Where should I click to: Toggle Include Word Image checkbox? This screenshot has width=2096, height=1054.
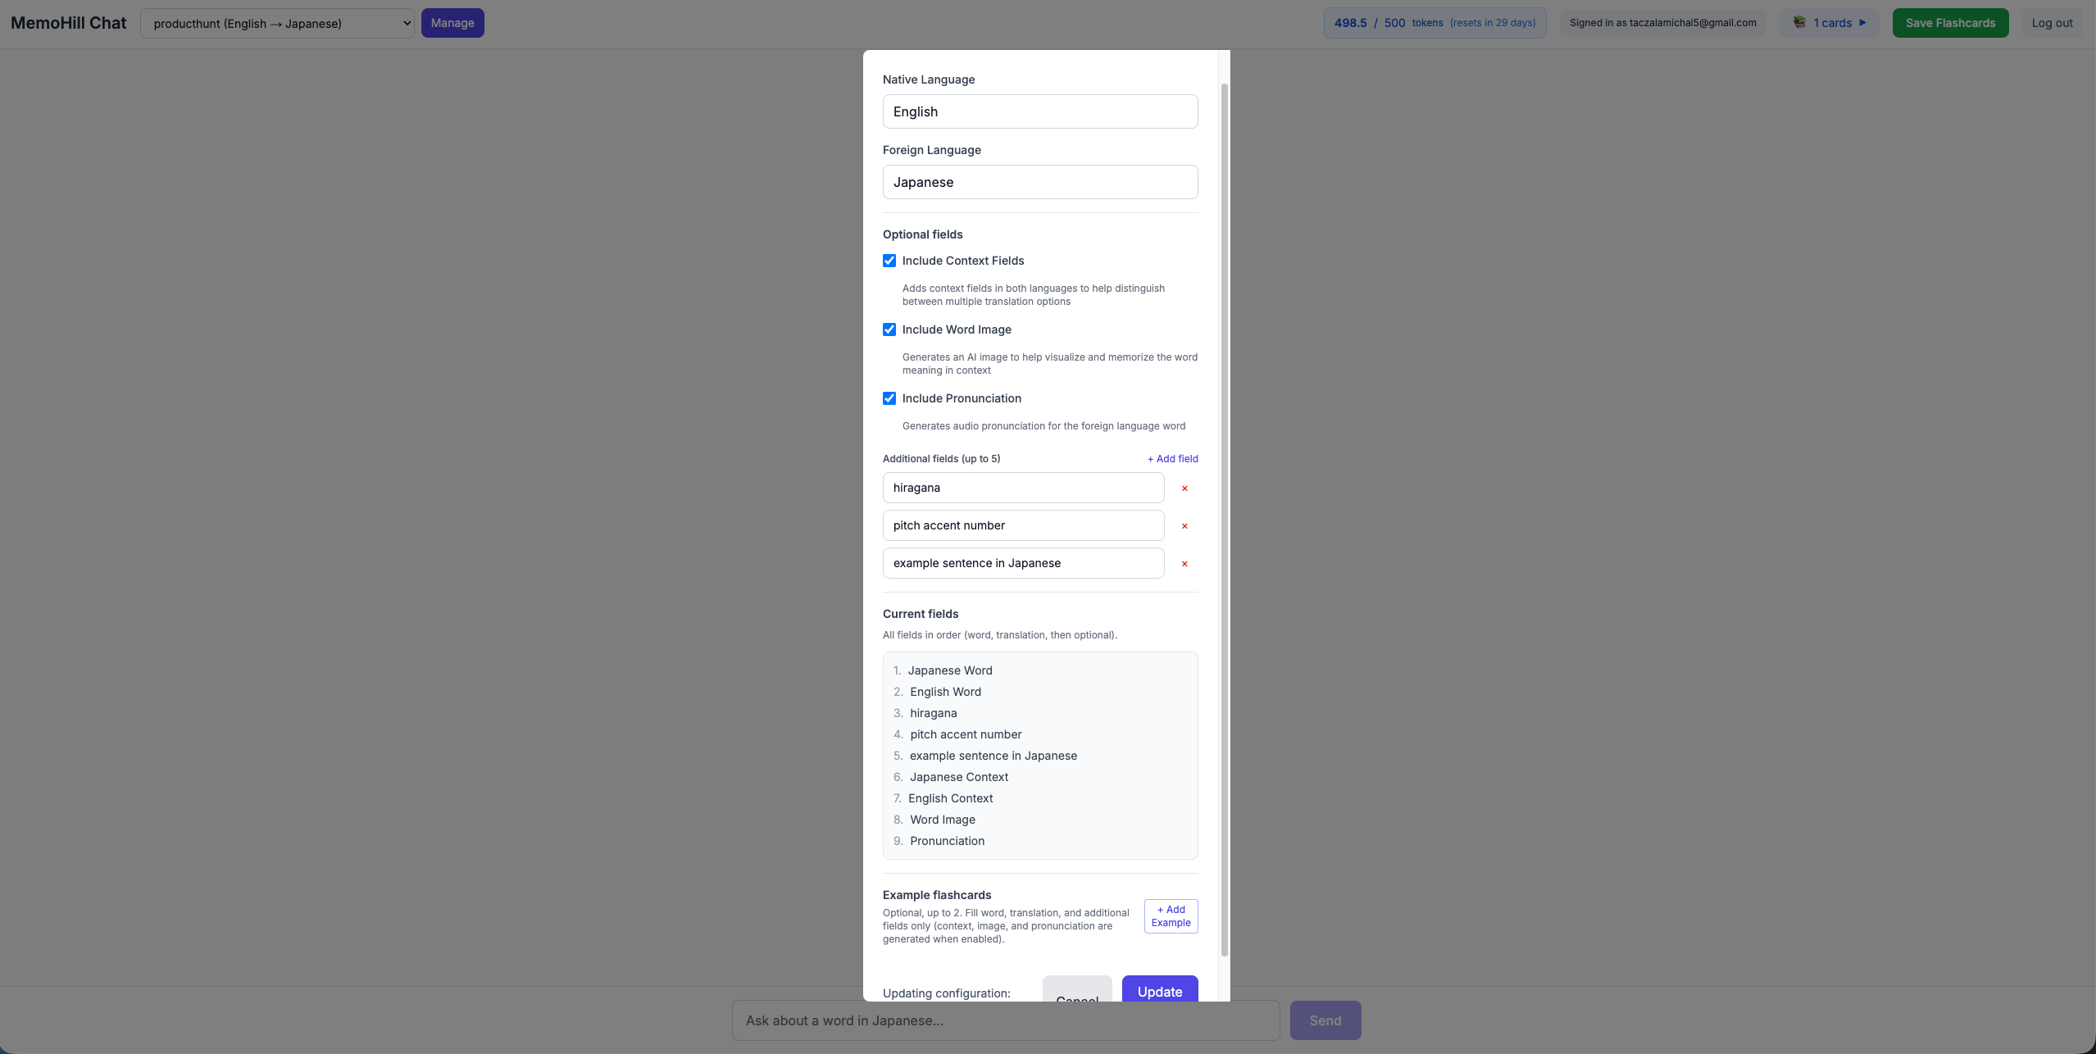click(x=889, y=329)
